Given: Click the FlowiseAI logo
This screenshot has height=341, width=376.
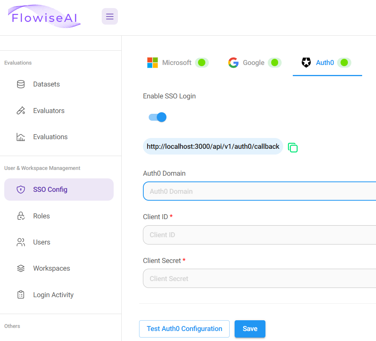Looking at the screenshot, I should [x=44, y=17].
